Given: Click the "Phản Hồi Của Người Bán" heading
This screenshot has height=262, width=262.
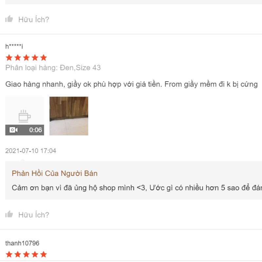Looking at the screenshot, I should (55, 173).
